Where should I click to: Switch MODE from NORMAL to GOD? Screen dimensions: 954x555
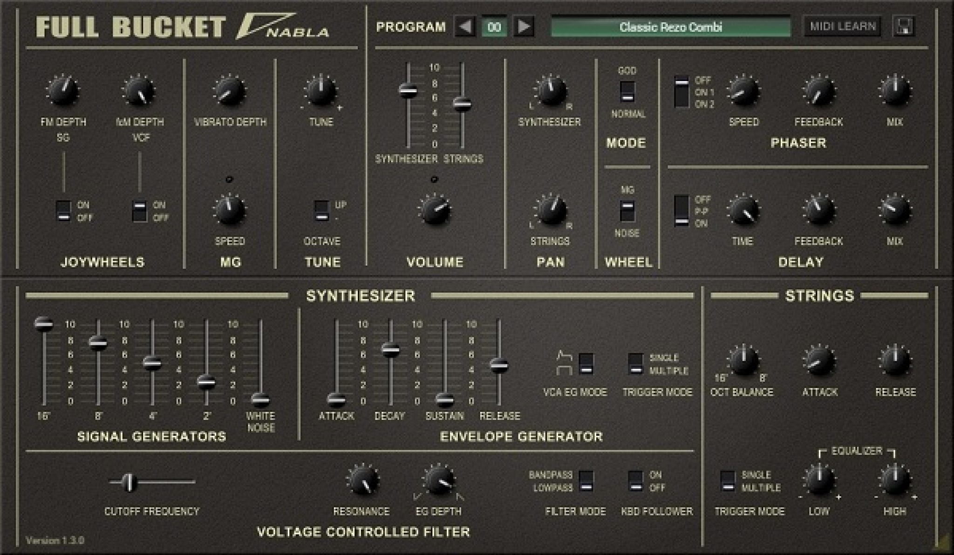coord(628,86)
